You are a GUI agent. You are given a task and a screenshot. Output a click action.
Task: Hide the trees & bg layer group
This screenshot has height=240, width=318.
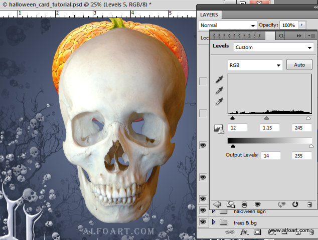[x=203, y=221]
